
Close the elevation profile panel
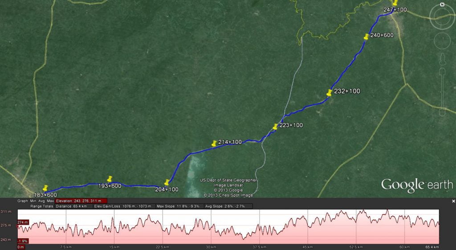(453, 201)
